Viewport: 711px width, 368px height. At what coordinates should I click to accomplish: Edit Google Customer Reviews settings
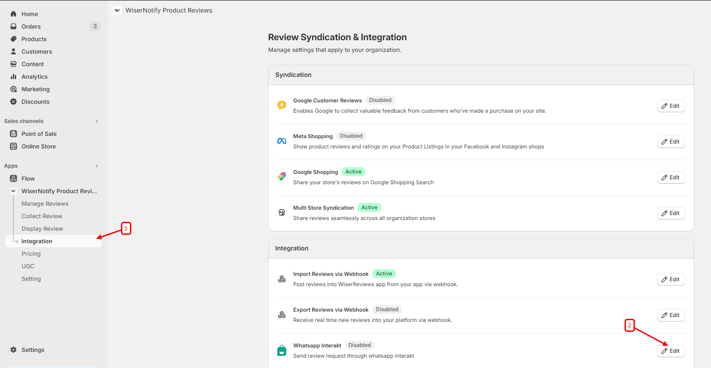tap(671, 106)
